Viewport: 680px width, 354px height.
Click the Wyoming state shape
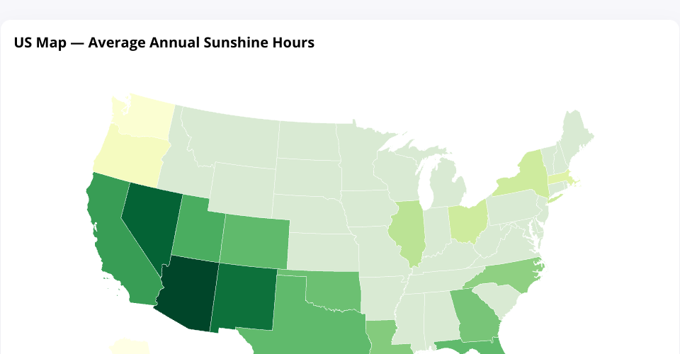241,188
